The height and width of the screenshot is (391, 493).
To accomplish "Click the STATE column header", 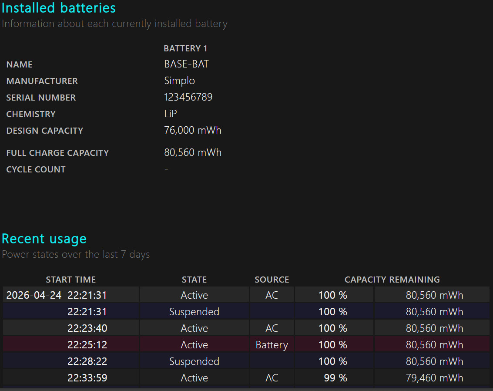I will [195, 280].
